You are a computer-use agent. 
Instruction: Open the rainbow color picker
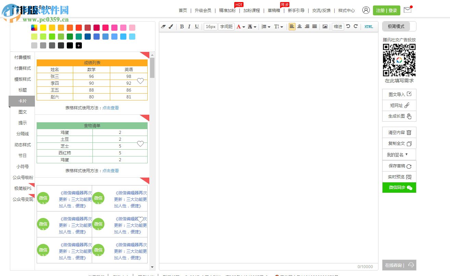point(34,28)
